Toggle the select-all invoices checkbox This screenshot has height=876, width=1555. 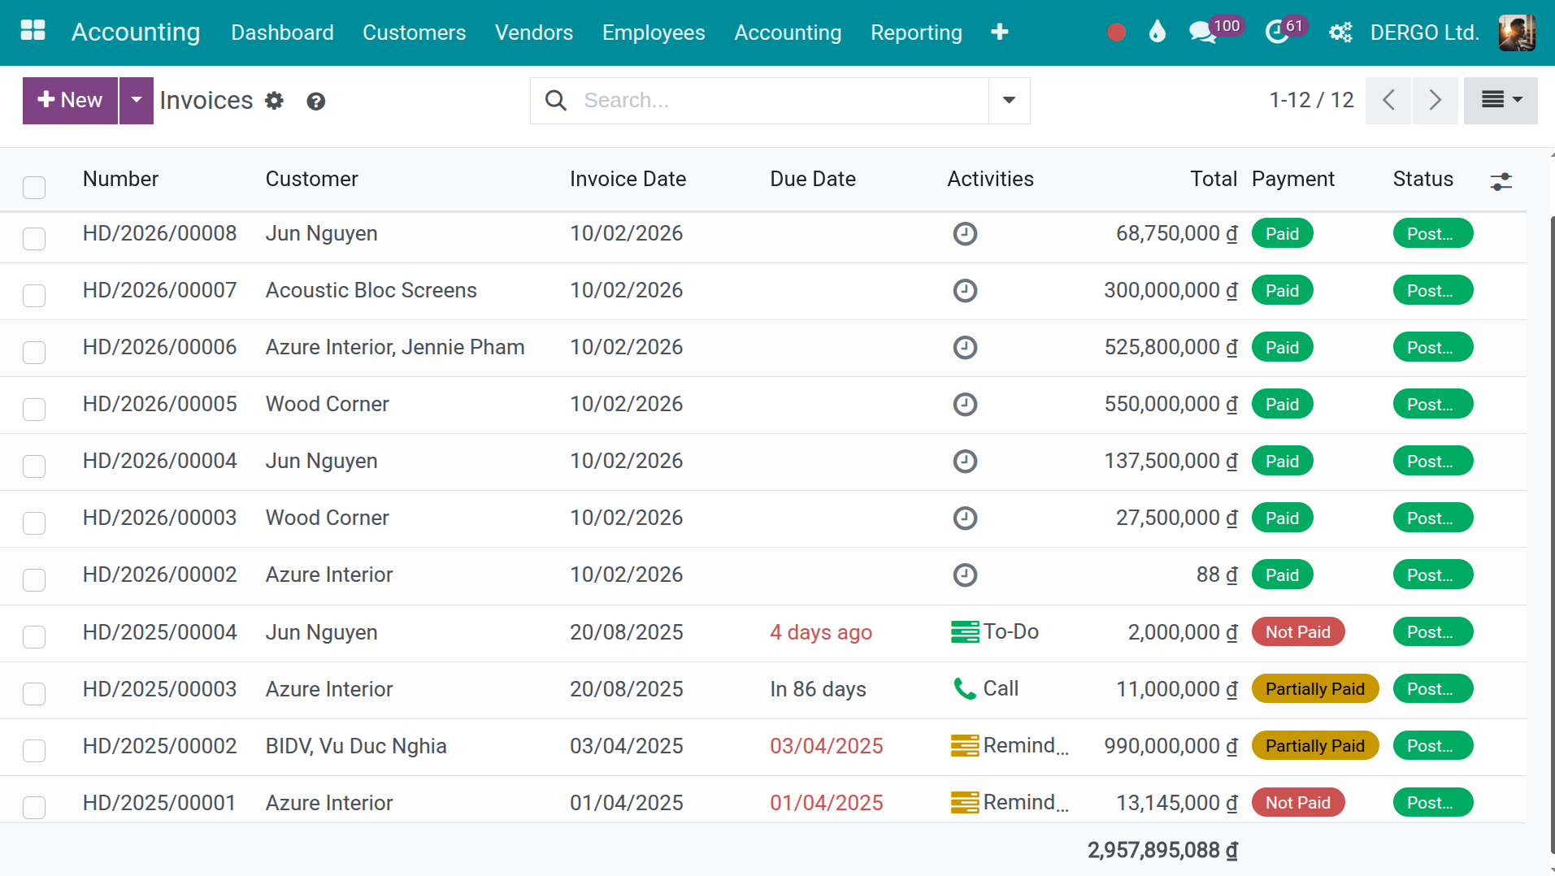[34, 187]
